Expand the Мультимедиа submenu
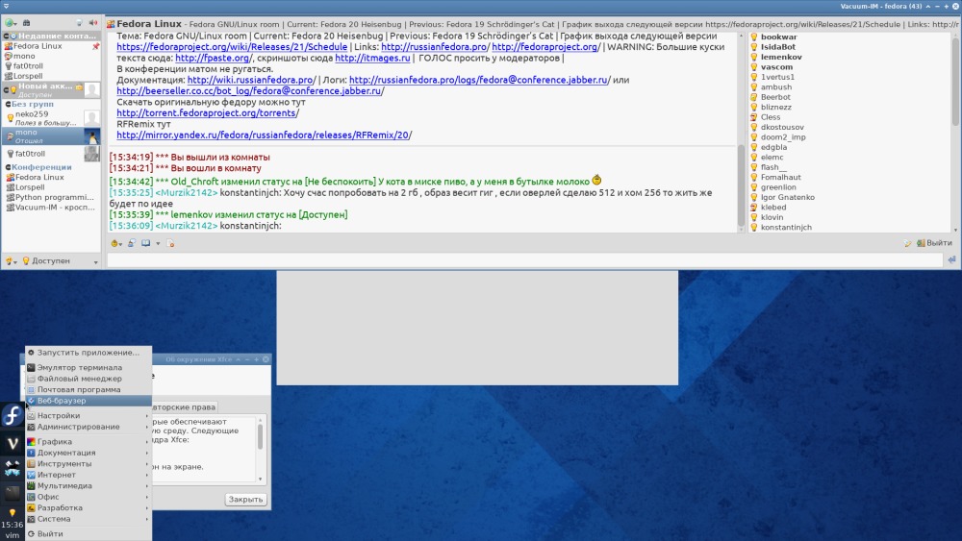The height and width of the screenshot is (541, 962). [89, 486]
